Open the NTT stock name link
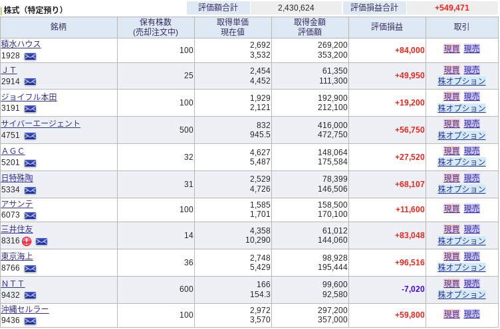This screenshot has width=500, height=329. (x=13, y=283)
